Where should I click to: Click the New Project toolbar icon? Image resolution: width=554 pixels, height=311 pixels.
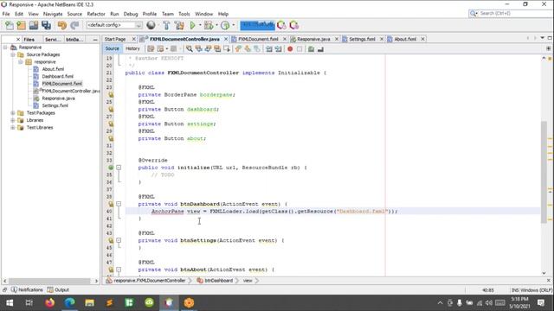click(x=21, y=25)
